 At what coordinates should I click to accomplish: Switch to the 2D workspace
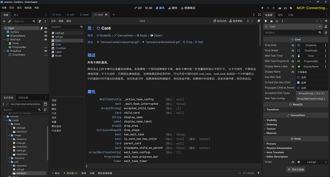click(x=138, y=8)
